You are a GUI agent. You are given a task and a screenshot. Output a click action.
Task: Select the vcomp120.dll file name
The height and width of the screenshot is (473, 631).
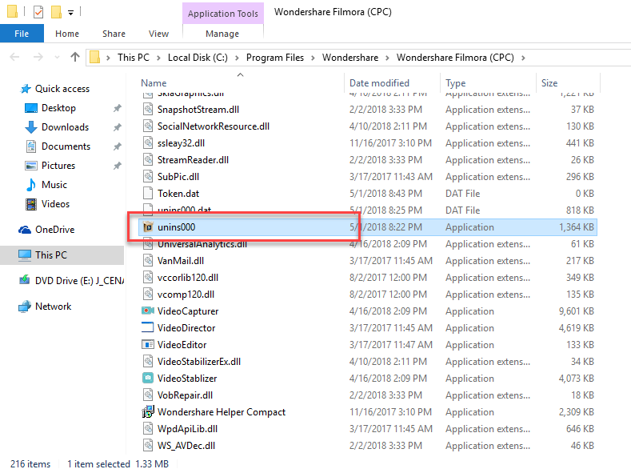(x=186, y=295)
